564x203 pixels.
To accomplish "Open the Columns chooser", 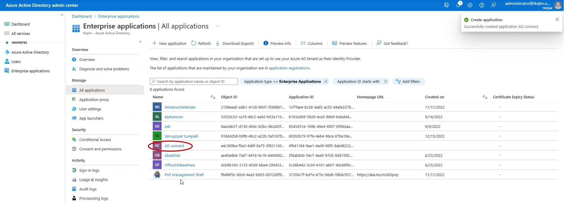I will [x=312, y=43].
